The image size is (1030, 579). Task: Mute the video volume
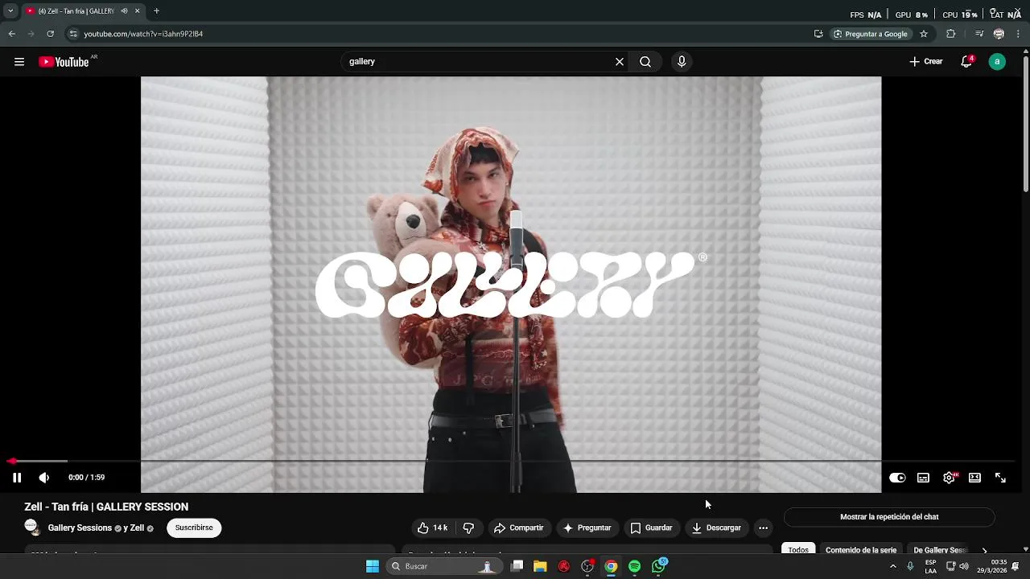(x=43, y=478)
